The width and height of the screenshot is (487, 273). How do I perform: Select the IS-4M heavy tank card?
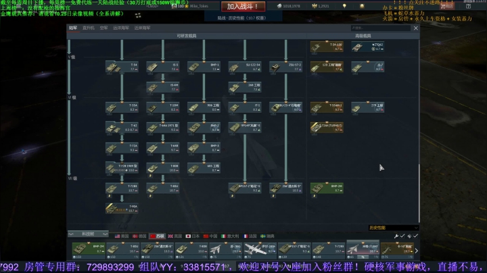[163, 87]
